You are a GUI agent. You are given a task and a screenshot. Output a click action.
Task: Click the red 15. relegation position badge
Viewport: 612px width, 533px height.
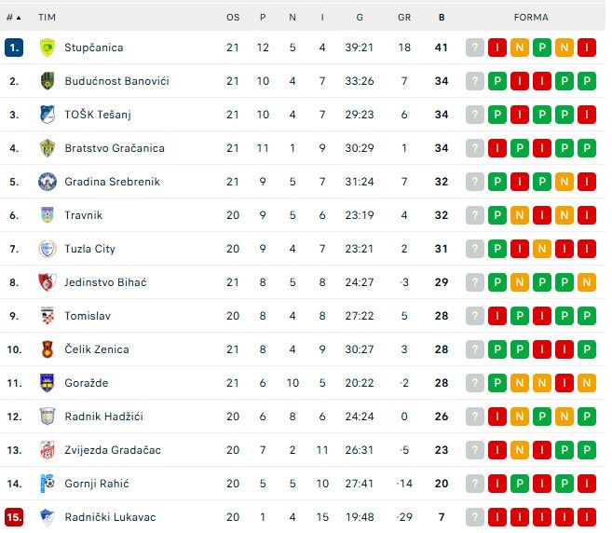(14, 517)
